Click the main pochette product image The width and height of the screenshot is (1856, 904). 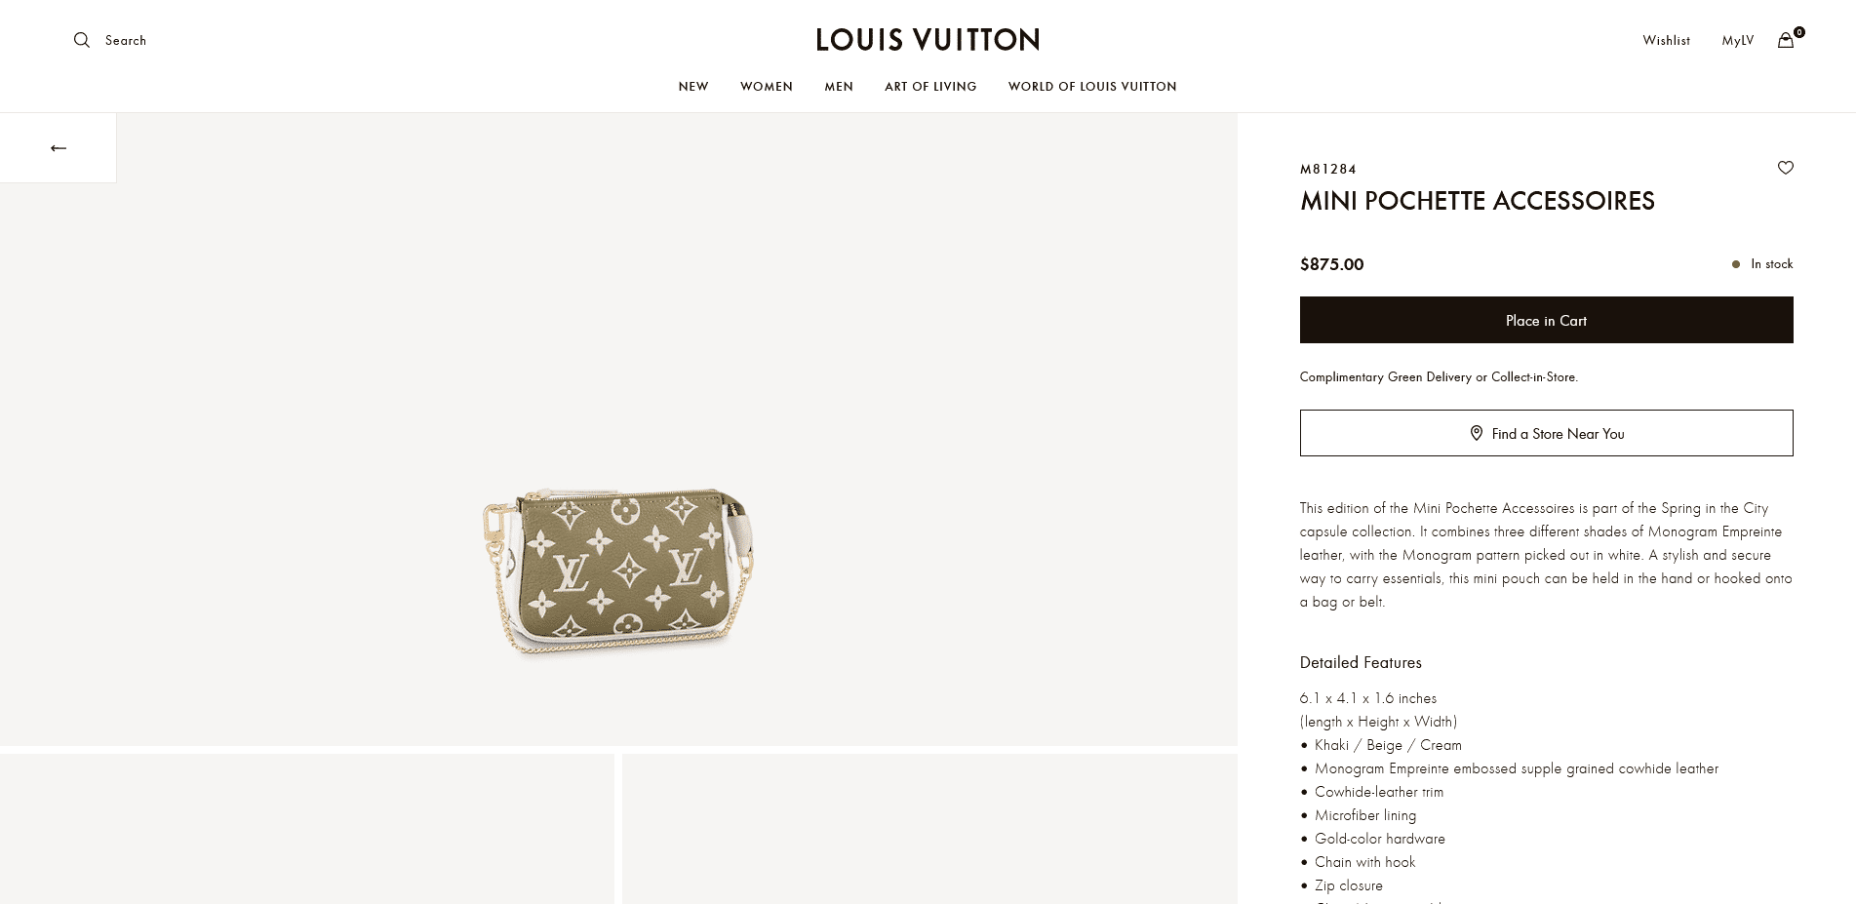(x=618, y=570)
